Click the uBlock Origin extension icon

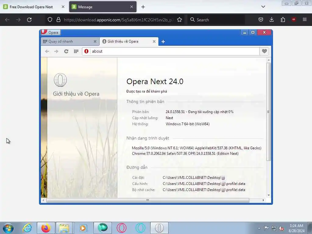coord(293,20)
